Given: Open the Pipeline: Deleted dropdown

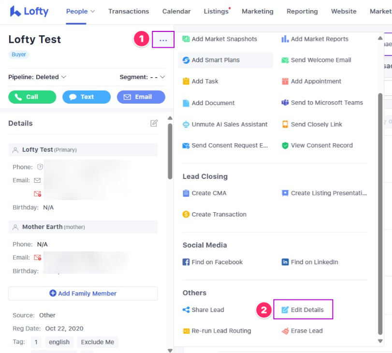Looking at the screenshot, I should 37,77.
